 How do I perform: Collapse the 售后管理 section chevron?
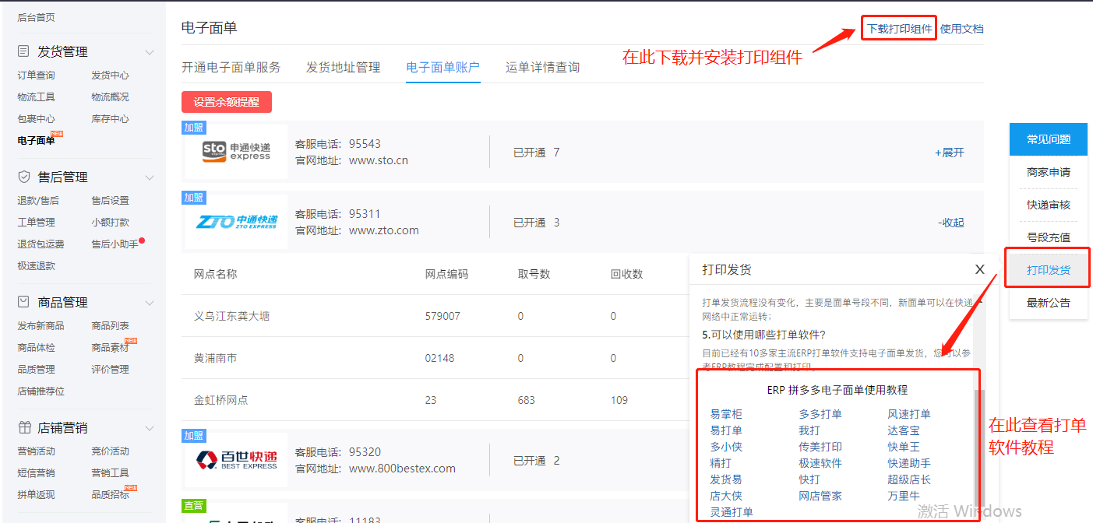point(150,177)
